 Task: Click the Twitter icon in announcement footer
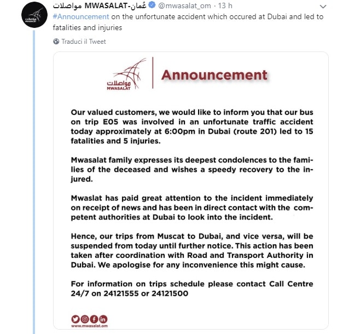tap(75, 319)
